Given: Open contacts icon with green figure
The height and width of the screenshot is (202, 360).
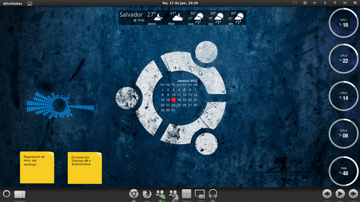Looking at the screenshot, I should [160, 194].
